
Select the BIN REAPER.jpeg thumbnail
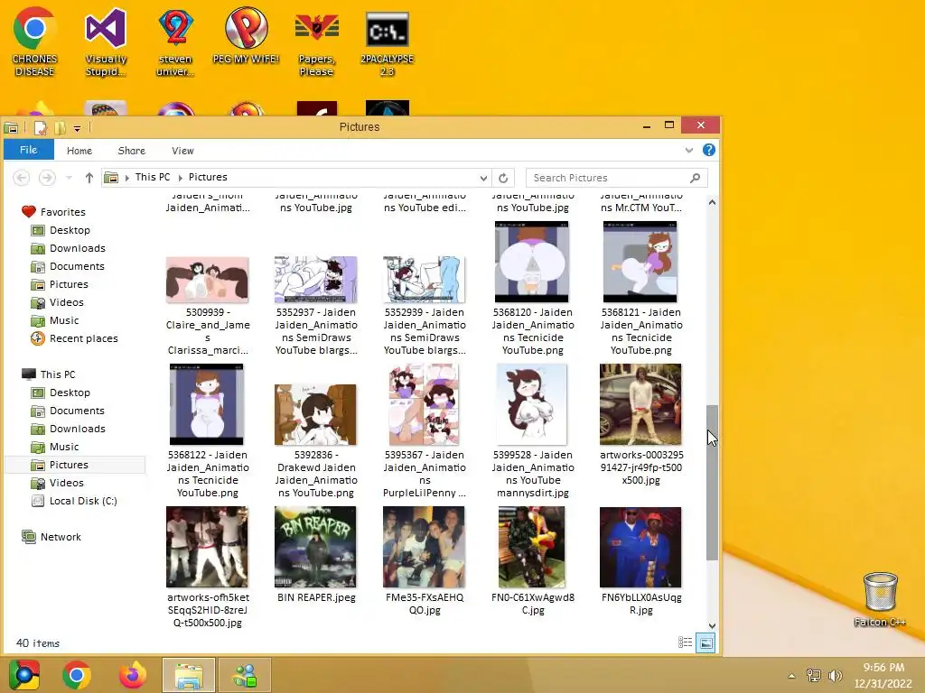coord(315,547)
